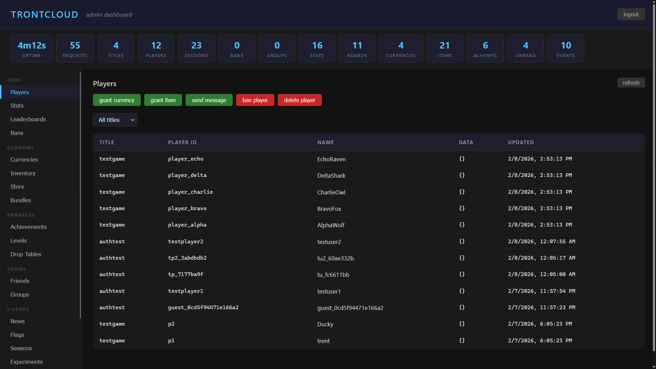Viewport: 656px width, 369px height.
Task: Click the send message button
Action: point(209,100)
